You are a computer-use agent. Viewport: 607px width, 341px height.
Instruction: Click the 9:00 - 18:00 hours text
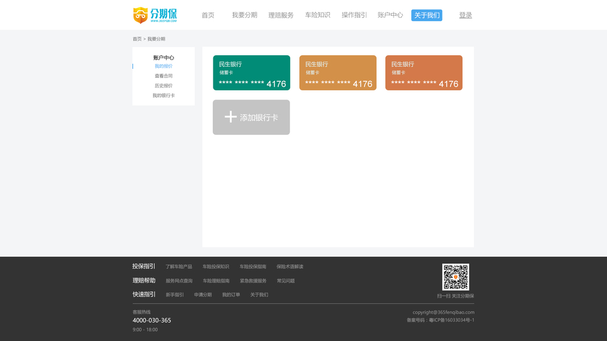145,330
